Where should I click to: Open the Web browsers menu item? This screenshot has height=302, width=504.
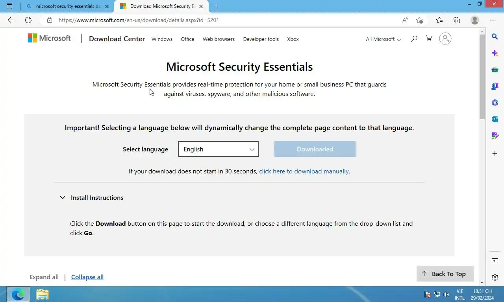(219, 39)
